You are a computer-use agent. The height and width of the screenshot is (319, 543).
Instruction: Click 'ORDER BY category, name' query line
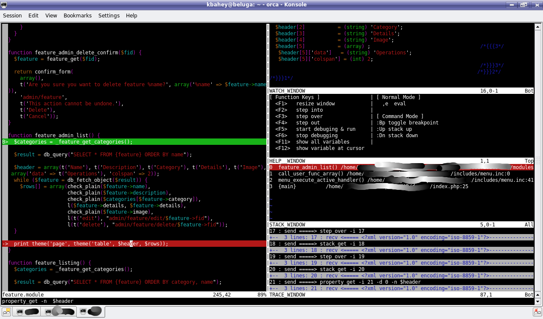coord(118,282)
